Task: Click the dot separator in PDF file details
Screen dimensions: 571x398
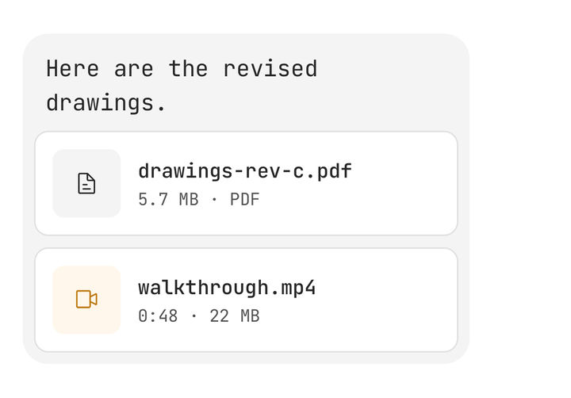Action: 214,200
